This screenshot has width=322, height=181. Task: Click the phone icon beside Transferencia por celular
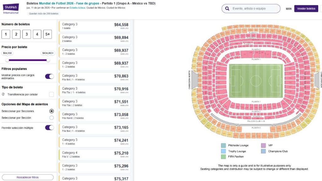pos(4,94)
